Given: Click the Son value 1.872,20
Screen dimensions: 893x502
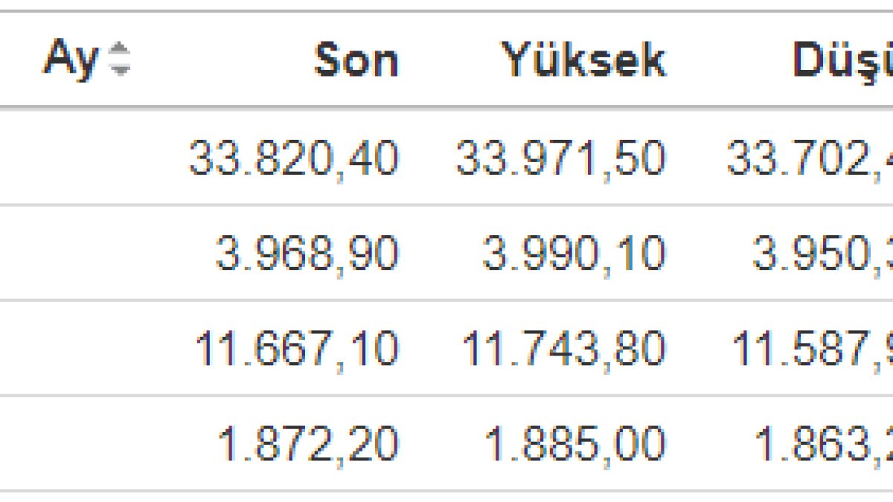Looking at the screenshot, I should (307, 444).
